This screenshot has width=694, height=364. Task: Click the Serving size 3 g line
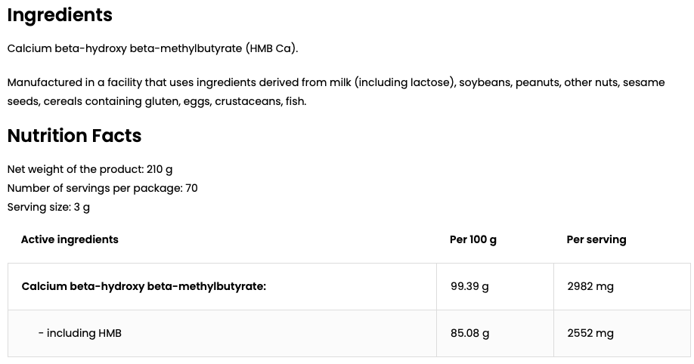[x=48, y=207]
